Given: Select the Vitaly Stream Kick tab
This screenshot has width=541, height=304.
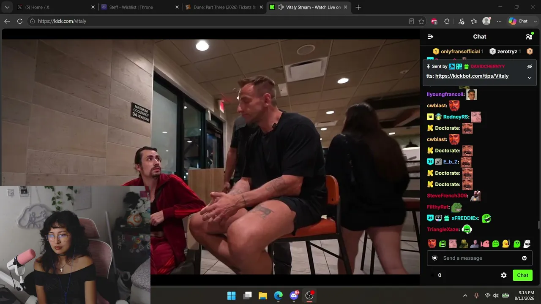Looking at the screenshot, I should pos(309,7).
